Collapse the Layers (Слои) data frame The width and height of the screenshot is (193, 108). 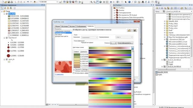click(x=2, y=11)
